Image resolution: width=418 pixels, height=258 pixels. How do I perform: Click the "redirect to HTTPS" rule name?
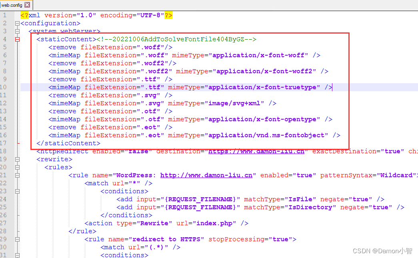coord(166,239)
